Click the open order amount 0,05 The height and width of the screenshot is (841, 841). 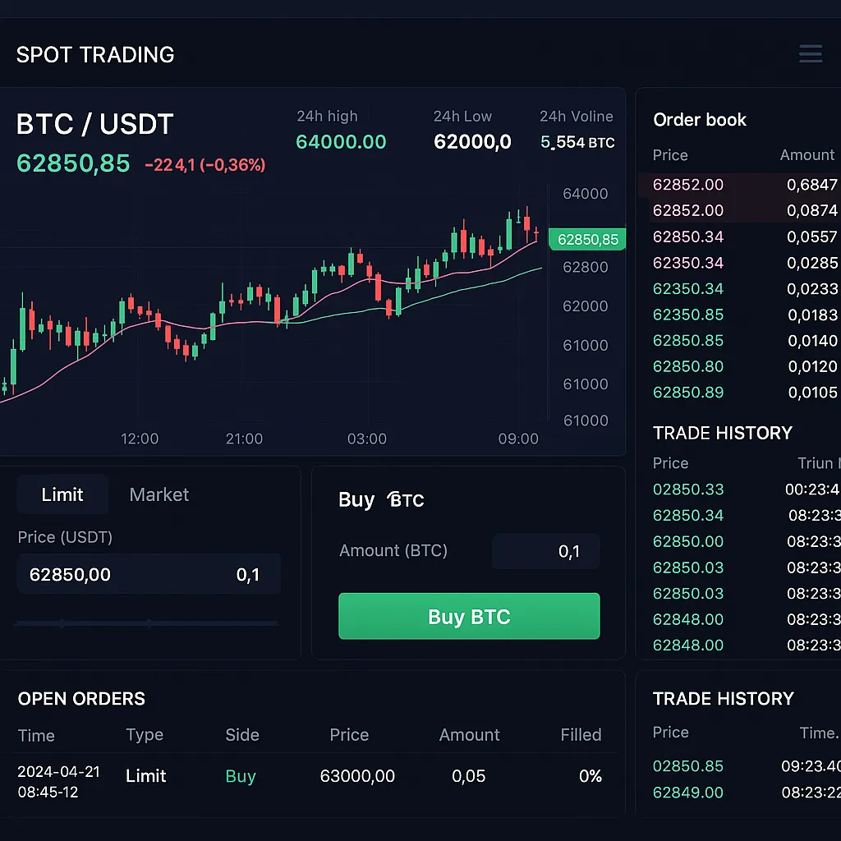tap(468, 776)
